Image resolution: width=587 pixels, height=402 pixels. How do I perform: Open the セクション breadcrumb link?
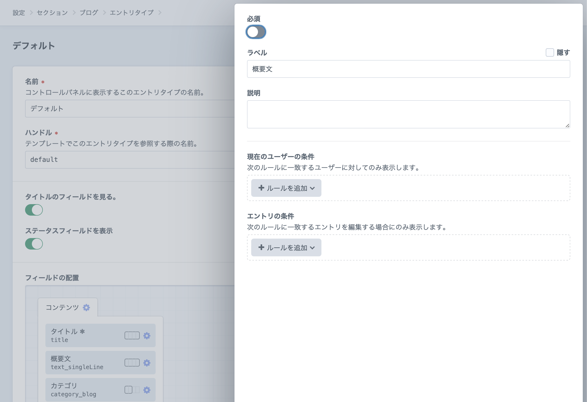[x=51, y=12]
